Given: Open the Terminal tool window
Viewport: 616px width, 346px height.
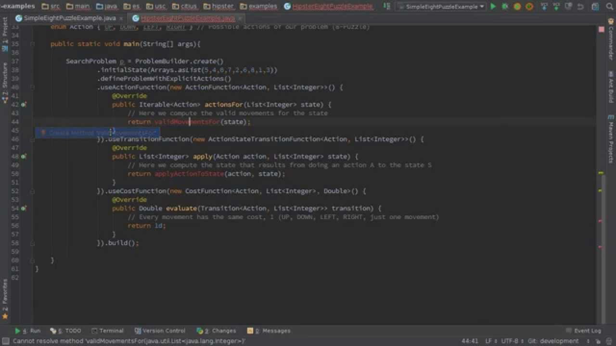Looking at the screenshot, I should coord(107,331).
